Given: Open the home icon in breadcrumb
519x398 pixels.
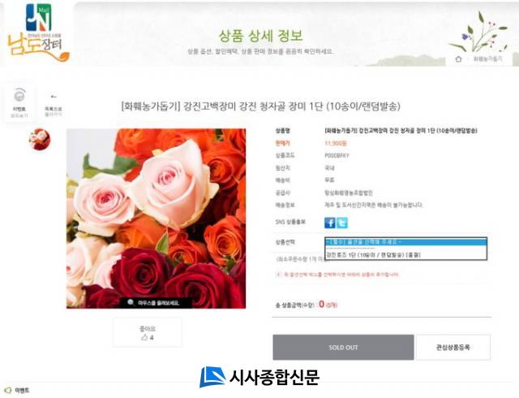Looking at the screenshot, I should (x=458, y=59).
